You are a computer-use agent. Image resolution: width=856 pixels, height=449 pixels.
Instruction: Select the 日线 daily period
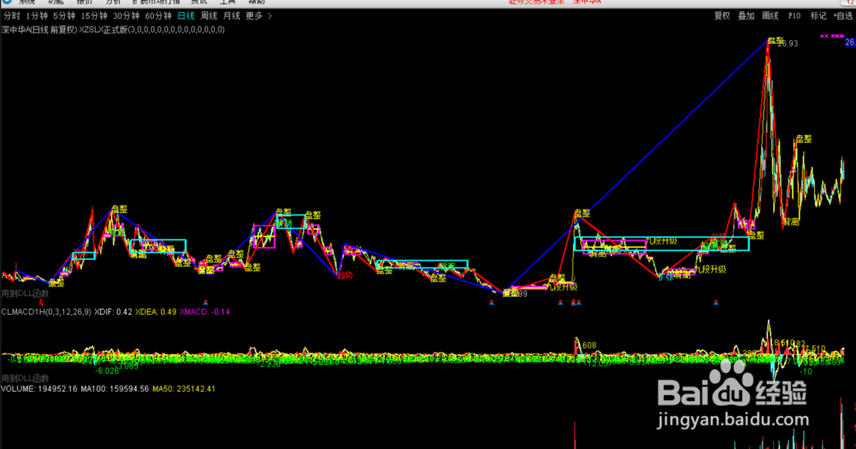click(x=186, y=15)
